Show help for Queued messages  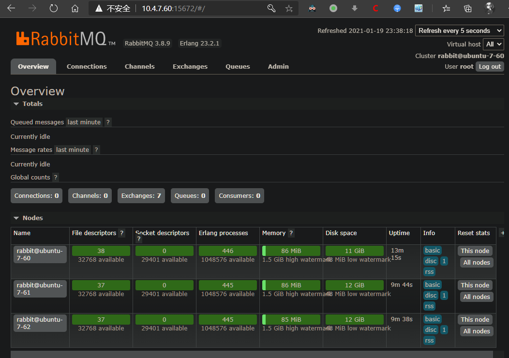click(x=108, y=122)
